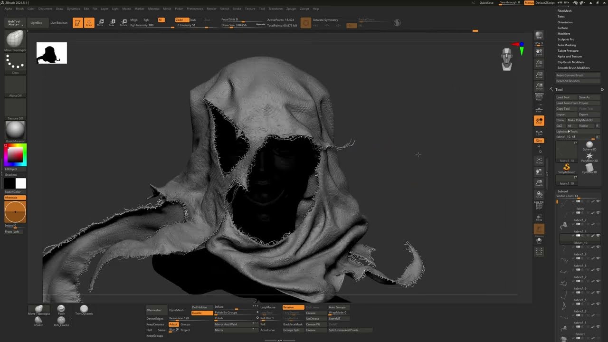Screen dimensions: 608x342
Task: Click QuickSave at the top
Action: (x=486, y=3)
